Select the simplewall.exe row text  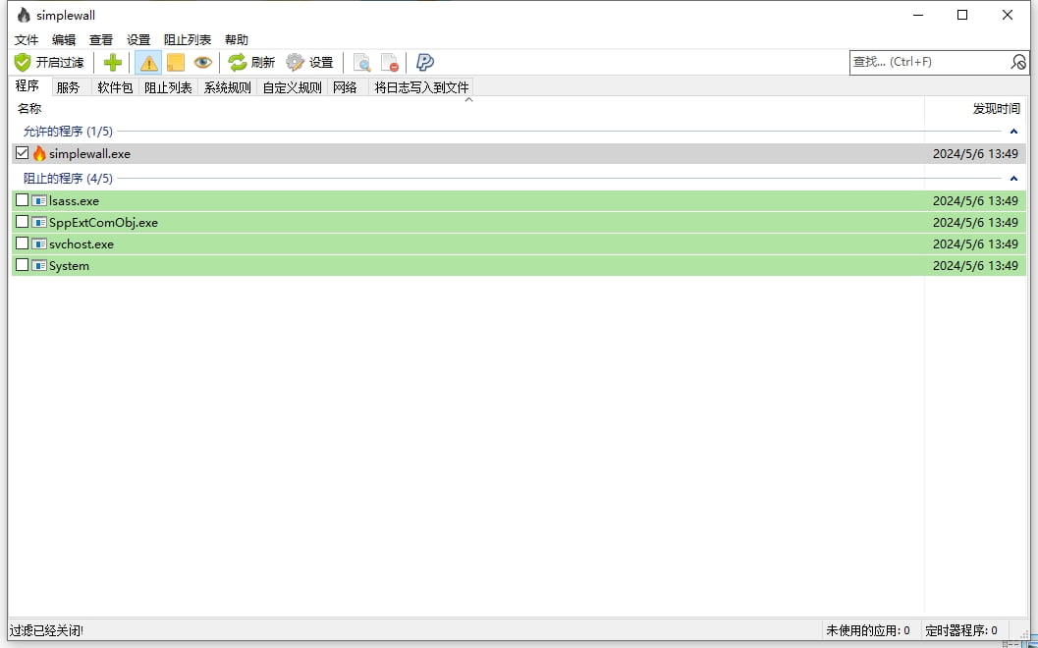pos(89,153)
